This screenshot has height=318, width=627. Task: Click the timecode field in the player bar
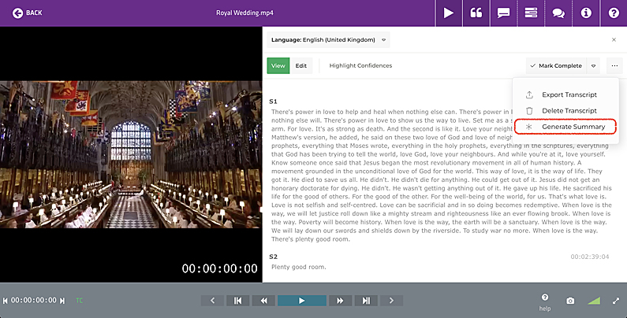[x=34, y=300]
